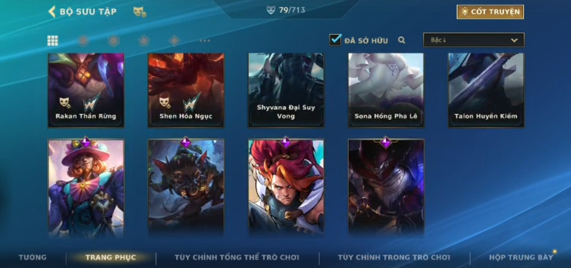Viewport: 571px width, 268px height.
Task: Click the mask coin icon beside Bộ Sưu Tập
Action: [140, 12]
